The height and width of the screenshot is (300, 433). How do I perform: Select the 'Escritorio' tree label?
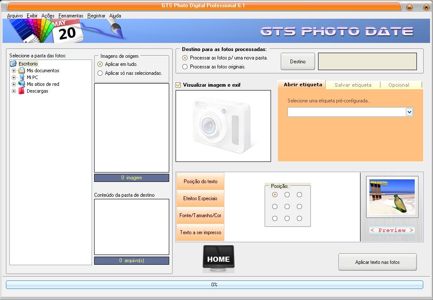pos(28,64)
